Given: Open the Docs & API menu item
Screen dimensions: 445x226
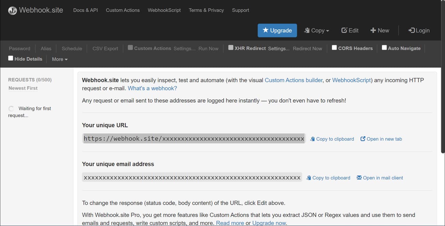Looking at the screenshot, I should tap(86, 10).
